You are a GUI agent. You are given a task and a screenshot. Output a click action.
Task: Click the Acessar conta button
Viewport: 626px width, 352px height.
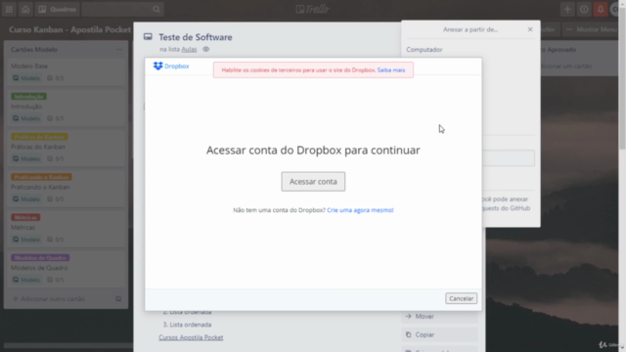click(313, 182)
